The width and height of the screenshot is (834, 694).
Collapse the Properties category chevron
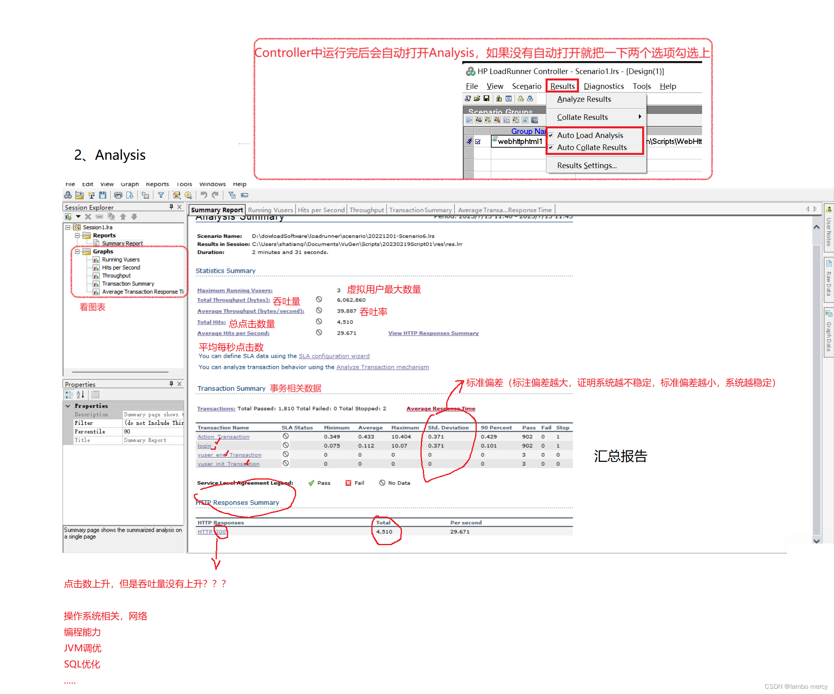point(68,406)
